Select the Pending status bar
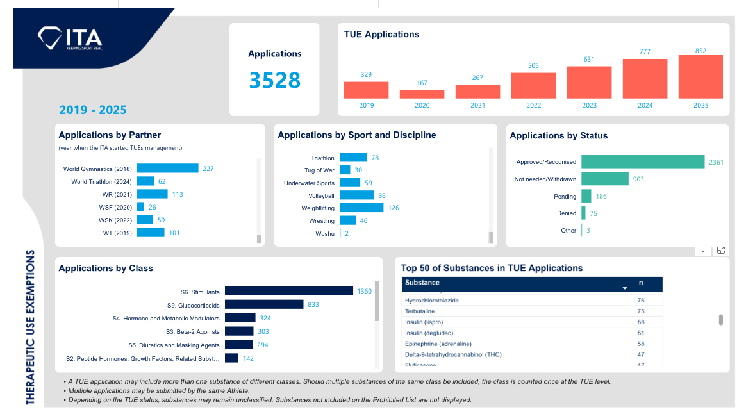The height and width of the screenshot is (414, 746). pos(586,196)
